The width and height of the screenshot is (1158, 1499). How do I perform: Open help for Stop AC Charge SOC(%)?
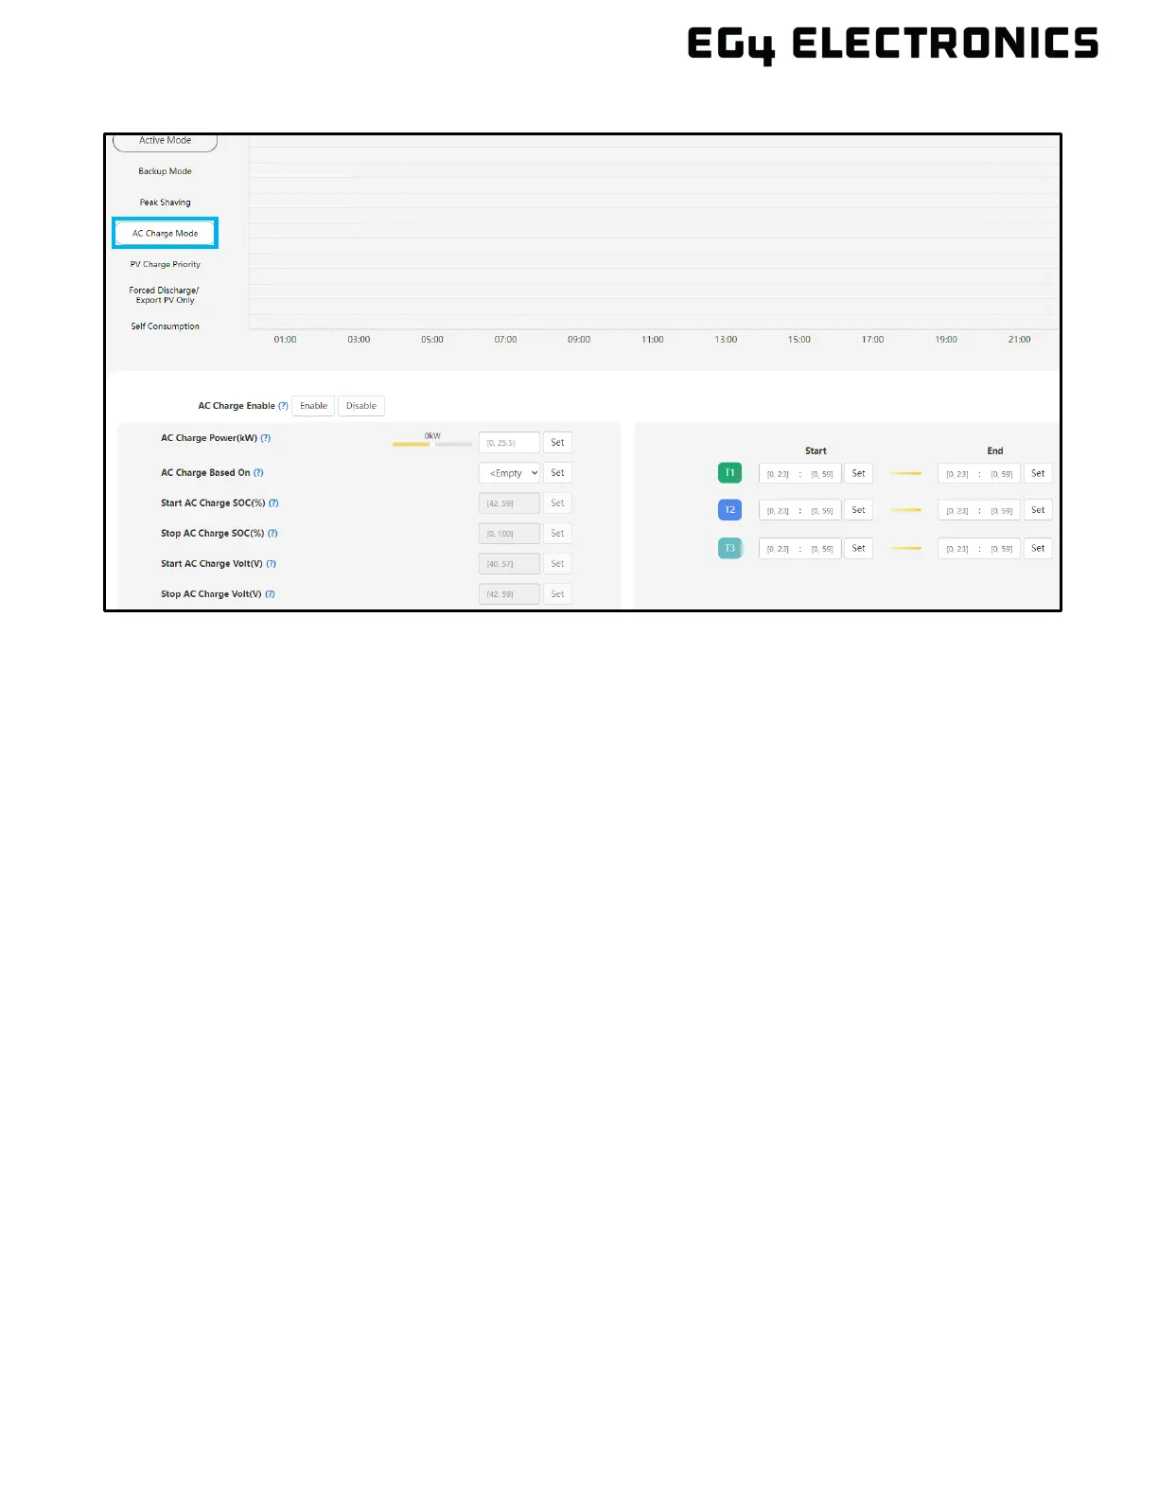272,534
